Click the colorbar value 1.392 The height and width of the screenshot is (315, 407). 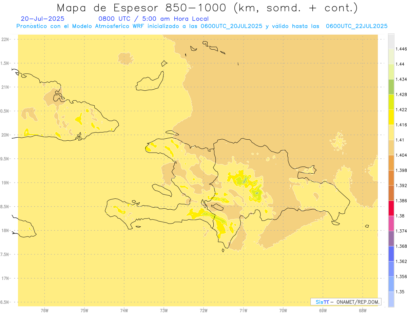pyautogui.click(x=402, y=186)
